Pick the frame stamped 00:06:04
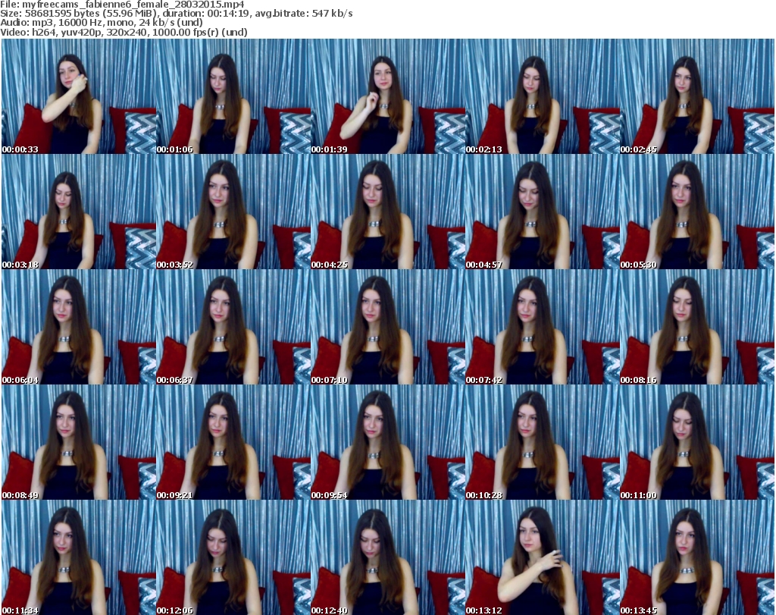Image resolution: width=776 pixels, height=615 pixels. (x=79, y=327)
